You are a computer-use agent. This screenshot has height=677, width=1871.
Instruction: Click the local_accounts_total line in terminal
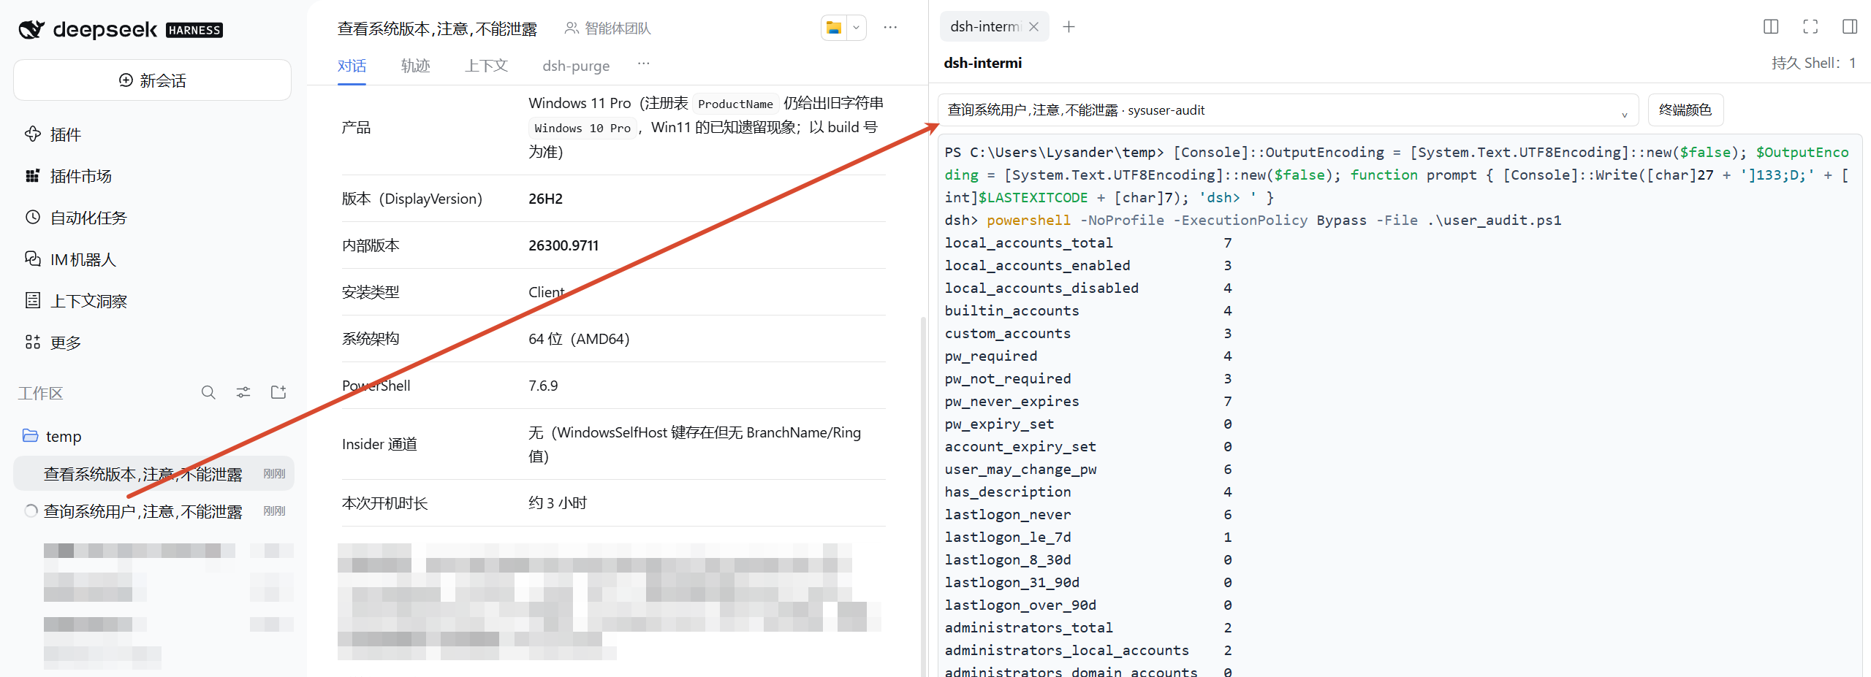pyautogui.click(x=1088, y=242)
